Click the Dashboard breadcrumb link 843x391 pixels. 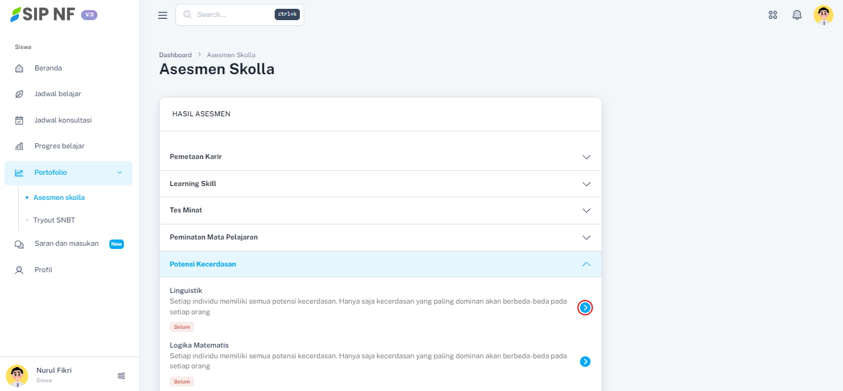pos(175,55)
